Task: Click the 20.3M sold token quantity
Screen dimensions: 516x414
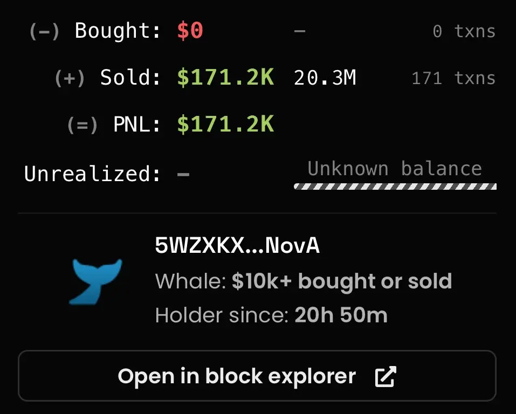Action: tap(325, 79)
